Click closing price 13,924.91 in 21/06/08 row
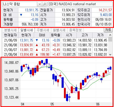The width and height of the screenshot is (114, 107). click(26, 45)
